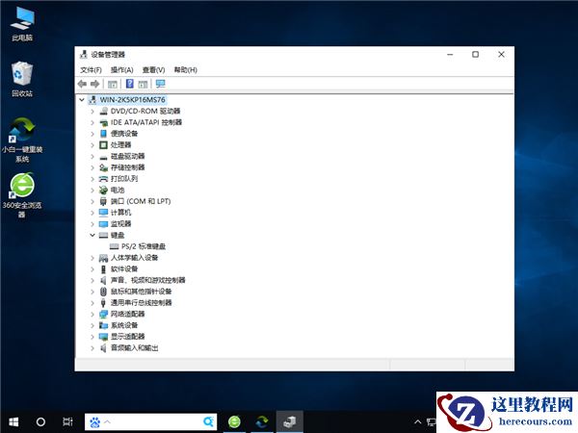The width and height of the screenshot is (578, 433).
Task: Click the scan for hardware changes monitor icon
Action: 160,84
